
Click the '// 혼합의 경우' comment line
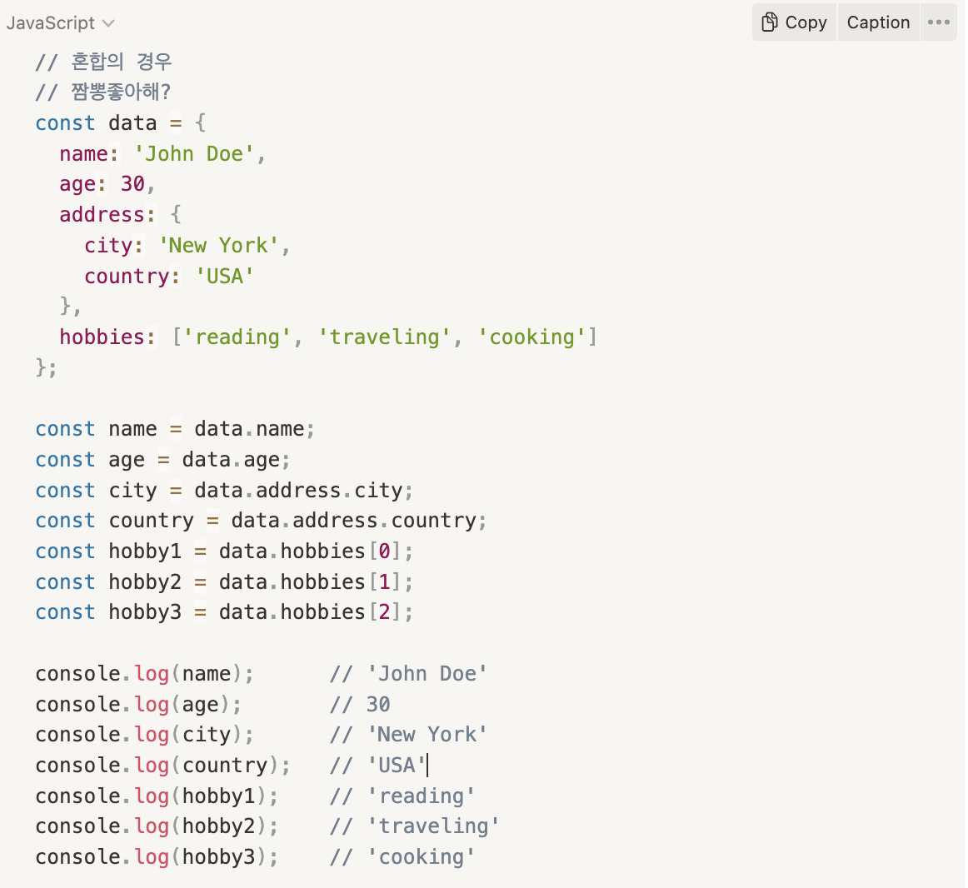pyautogui.click(x=103, y=62)
